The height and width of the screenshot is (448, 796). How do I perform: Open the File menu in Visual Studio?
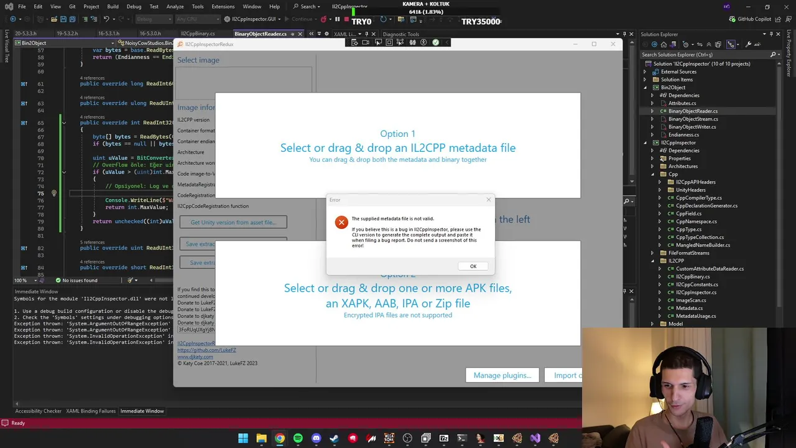(x=22, y=6)
